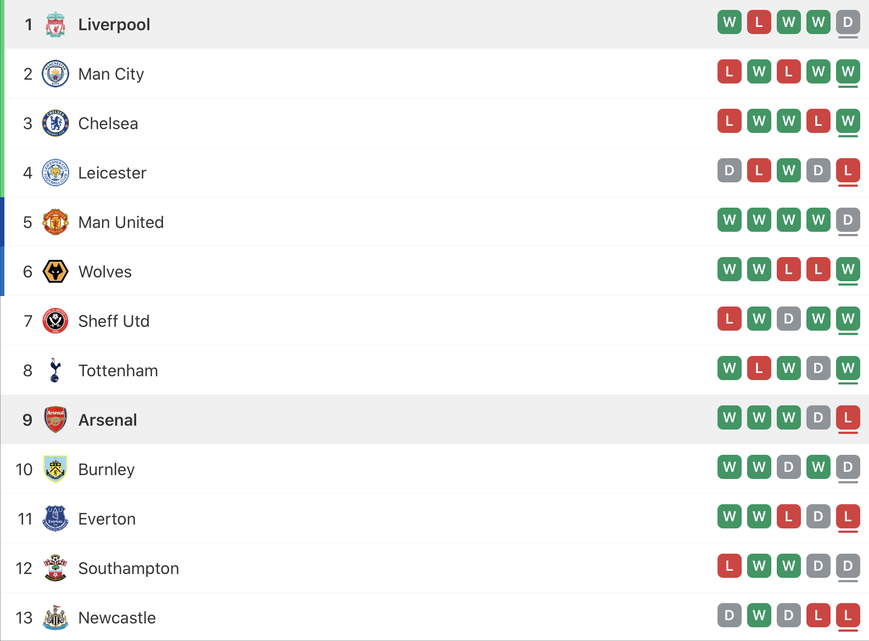Viewport: 869px width, 641px height.
Task: Click the Wolves club crest
Action: click(55, 271)
